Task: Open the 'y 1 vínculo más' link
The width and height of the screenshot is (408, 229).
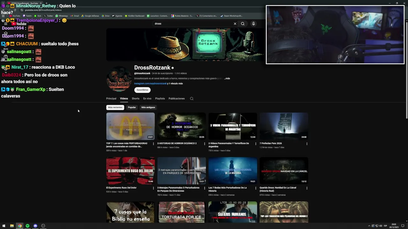Action: click(175, 84)
